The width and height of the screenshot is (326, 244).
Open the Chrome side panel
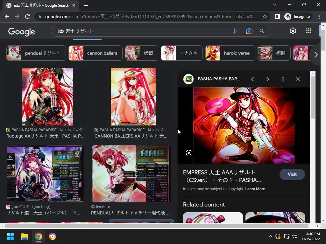click(277, 17)
